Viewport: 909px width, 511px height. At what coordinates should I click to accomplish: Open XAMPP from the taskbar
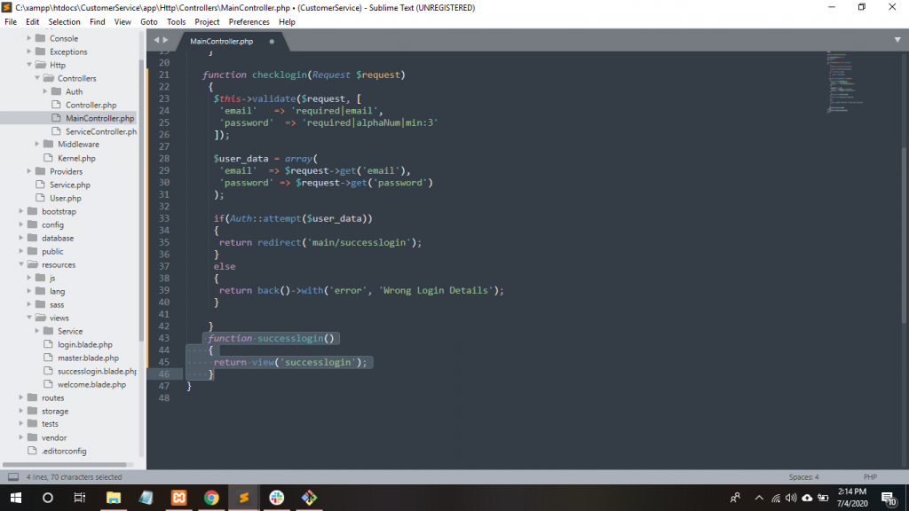178,498
